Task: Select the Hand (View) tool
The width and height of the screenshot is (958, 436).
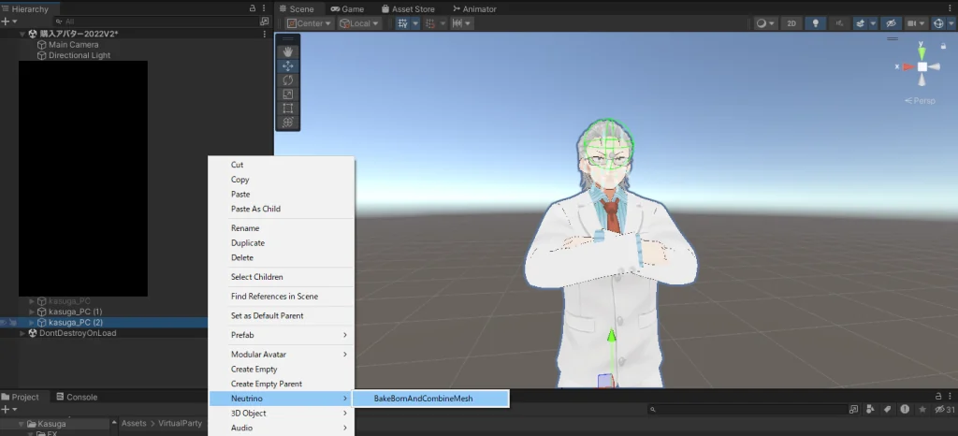Action: click(x=288, y=51)
